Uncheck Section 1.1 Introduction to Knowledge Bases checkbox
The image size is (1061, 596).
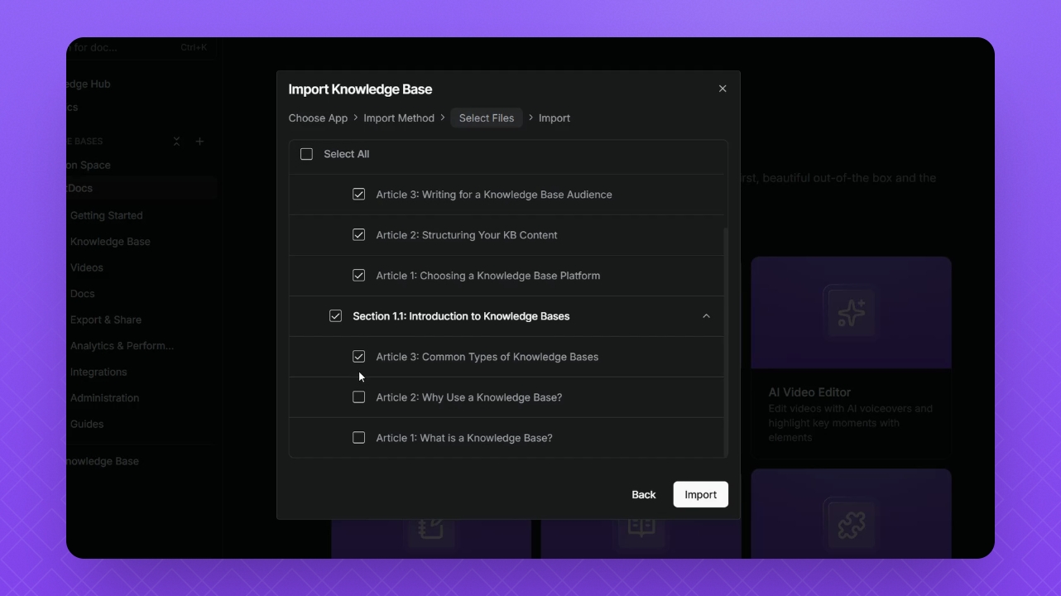[335, 315]
